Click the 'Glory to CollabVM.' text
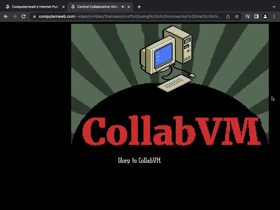Screen dimensions: 280x210 pyautogui.click(x=140, y=160)
